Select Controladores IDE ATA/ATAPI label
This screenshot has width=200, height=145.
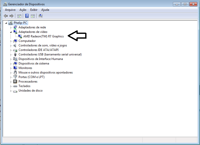point(39,50)
